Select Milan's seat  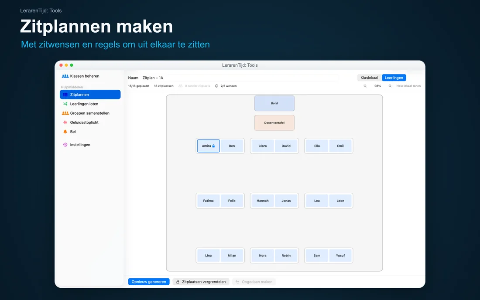click(232, 256)
